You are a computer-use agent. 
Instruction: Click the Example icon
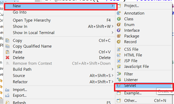coord(119,93)
